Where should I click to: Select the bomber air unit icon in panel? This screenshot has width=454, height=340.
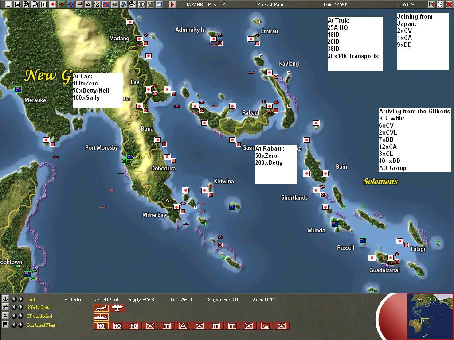[x=117, y=308]
